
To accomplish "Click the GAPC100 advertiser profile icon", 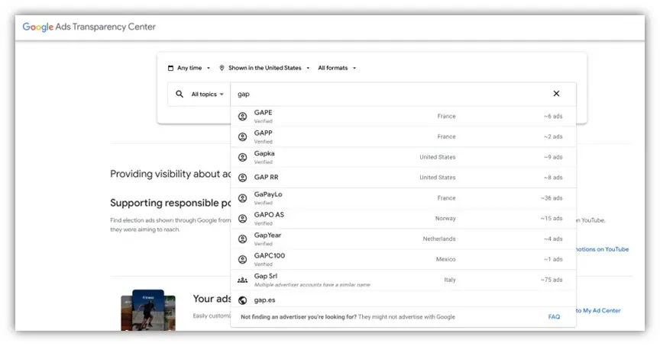I will [x=242, y=259].
